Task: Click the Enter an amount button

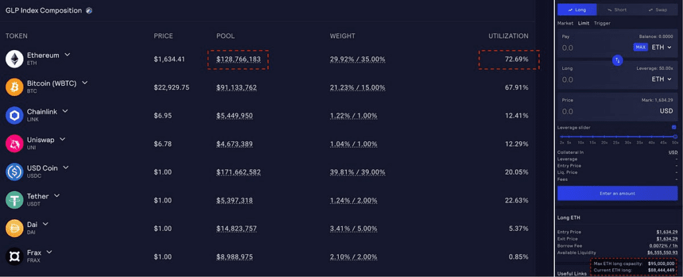Action: tap(617, 193)
